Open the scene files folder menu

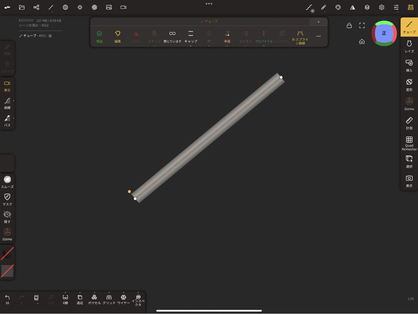pyautogui.click(x=22, y=7)
